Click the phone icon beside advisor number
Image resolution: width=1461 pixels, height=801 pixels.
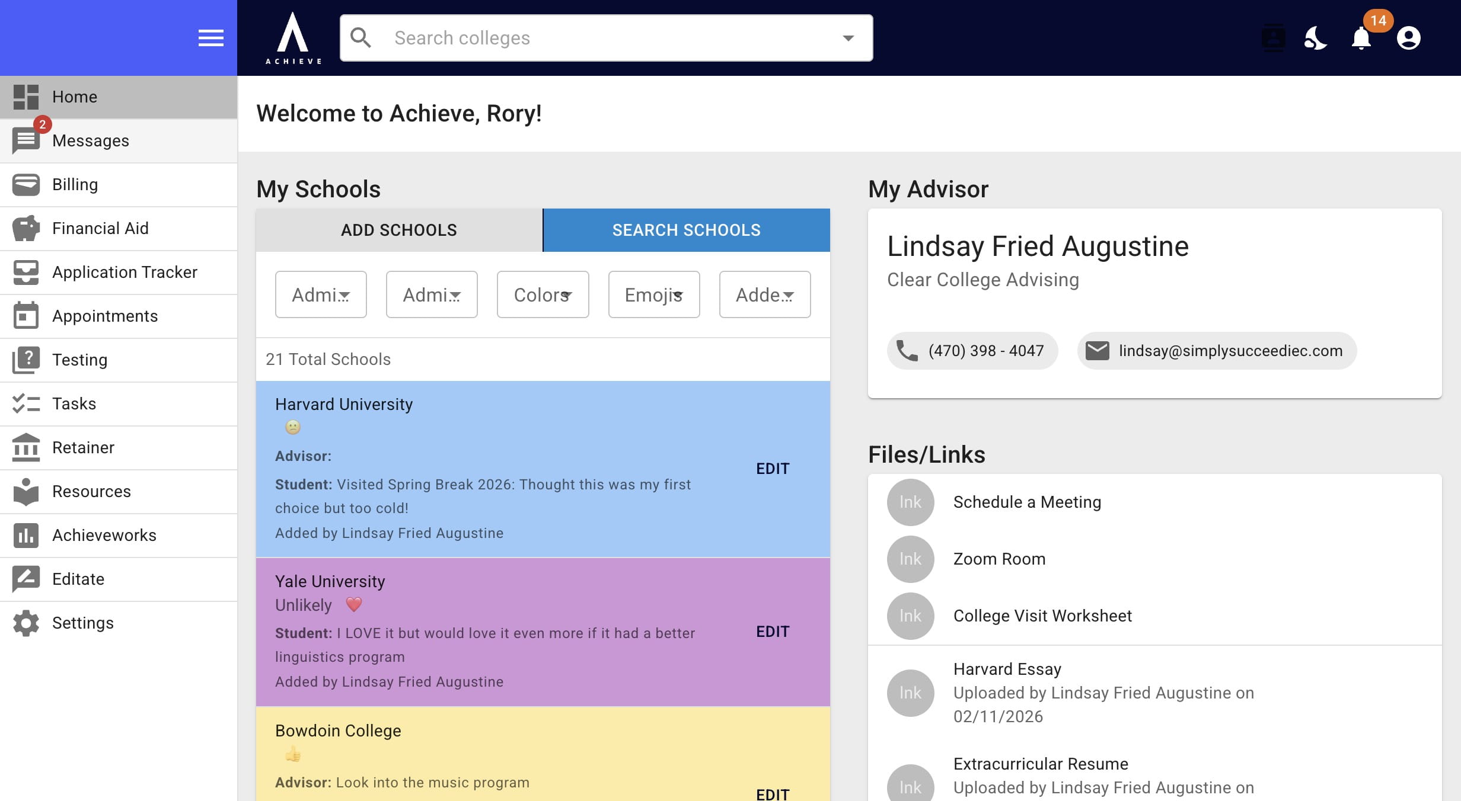907,351
